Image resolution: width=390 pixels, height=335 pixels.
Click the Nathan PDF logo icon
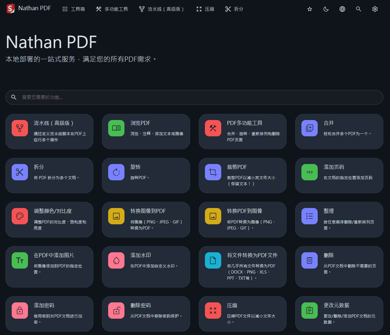click(10, 8)
